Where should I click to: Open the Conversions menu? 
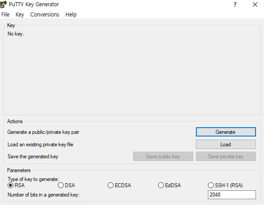(45, 15)
